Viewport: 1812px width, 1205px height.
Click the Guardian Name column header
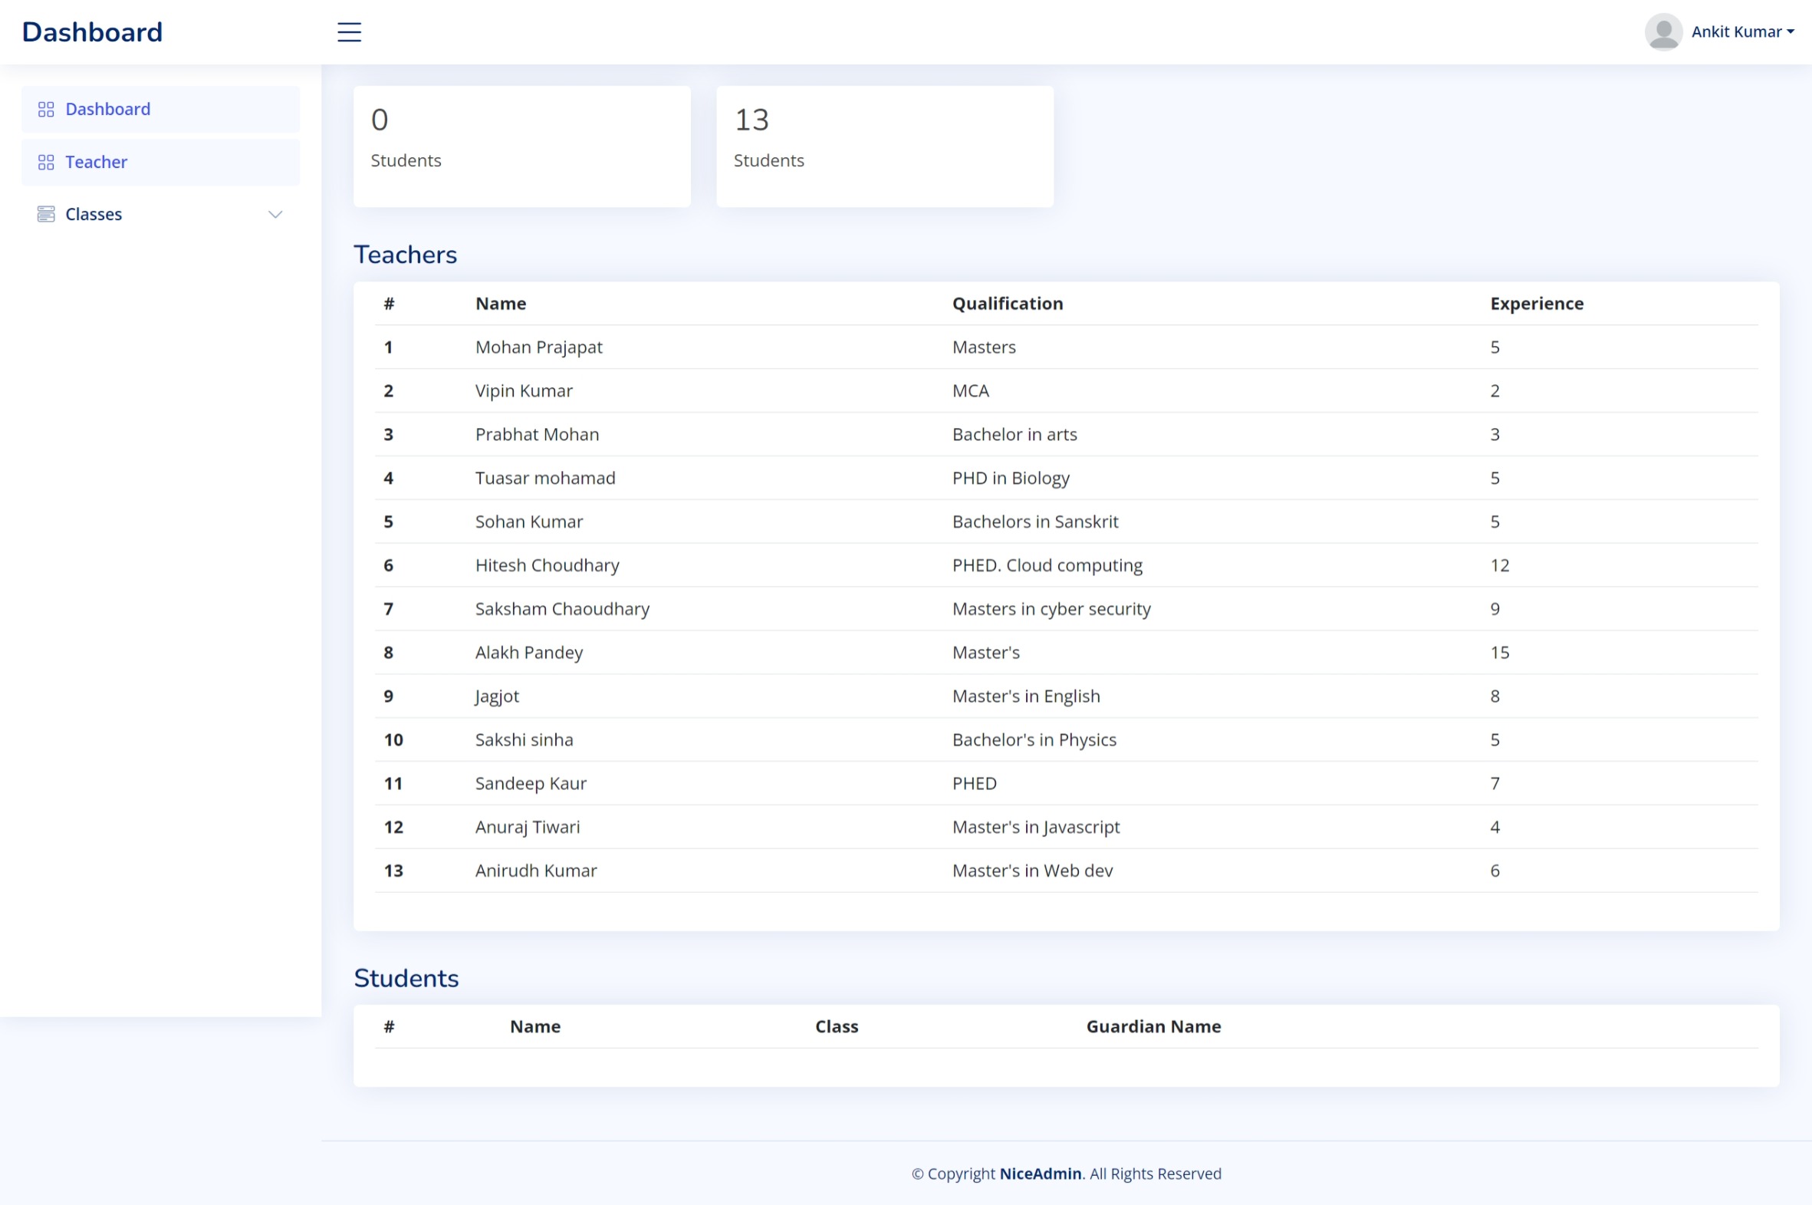[1153, 1027]
